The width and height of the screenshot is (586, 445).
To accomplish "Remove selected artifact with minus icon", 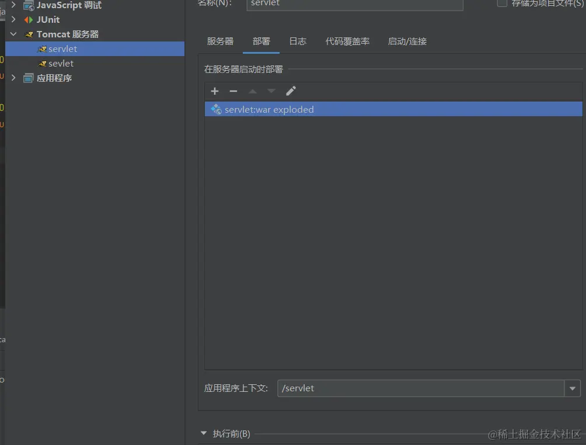I will tap(233, 91).
